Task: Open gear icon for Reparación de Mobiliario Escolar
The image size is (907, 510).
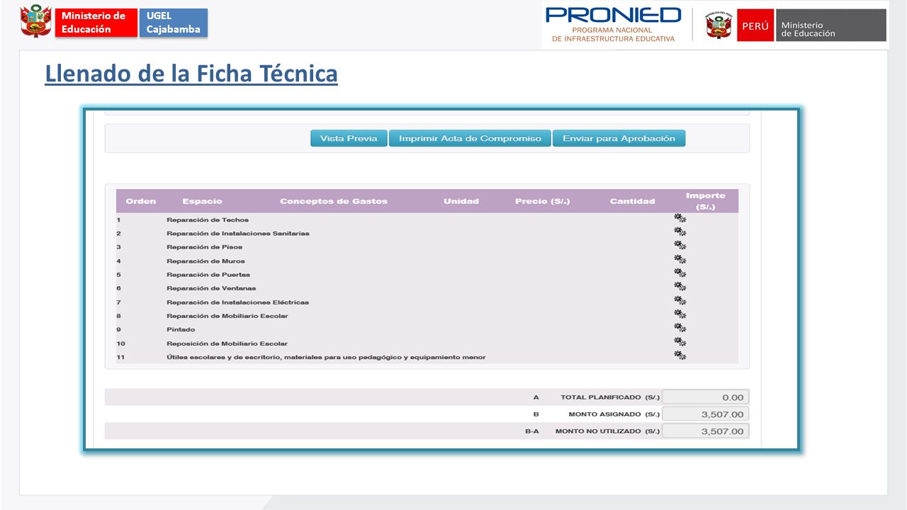Action: [x=680, y=314]
